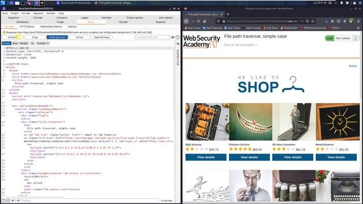This screenshot has width=363, height=204.
Task: View details of Cheshire Cat Grin
Action: [x=250, y=158]
